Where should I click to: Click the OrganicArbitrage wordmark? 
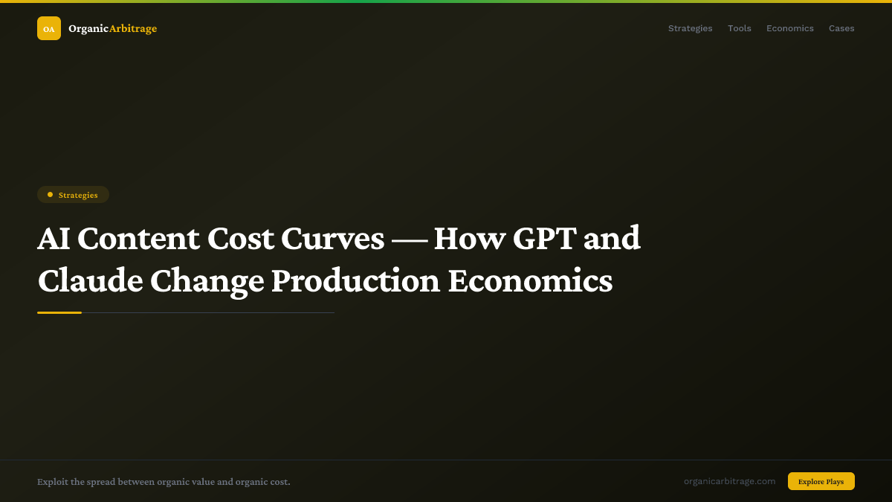pyautogui.click(x=111, y=28)
